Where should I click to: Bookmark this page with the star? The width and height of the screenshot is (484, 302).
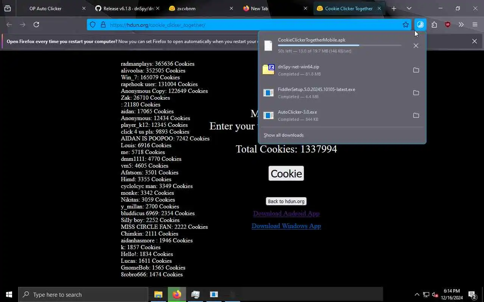pyautogui.click(x=406, y=25)
